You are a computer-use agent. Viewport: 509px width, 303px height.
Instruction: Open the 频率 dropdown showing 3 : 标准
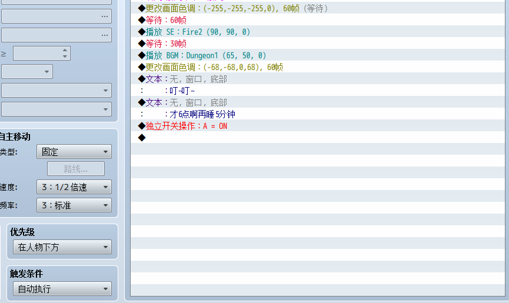[x=74, y=205]
